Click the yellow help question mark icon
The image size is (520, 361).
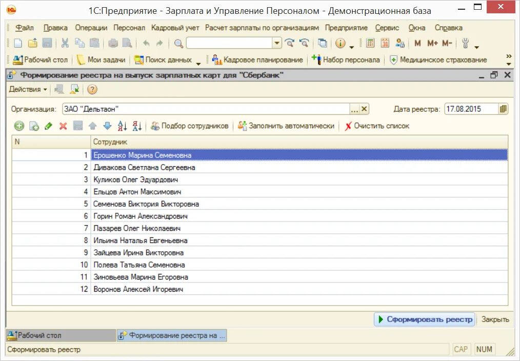click(x=92, y=89)
